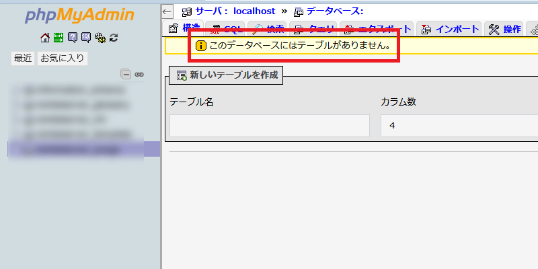Open the クエリ tab
The width and height of the screenshot is (538, 269).
(313, 29)
